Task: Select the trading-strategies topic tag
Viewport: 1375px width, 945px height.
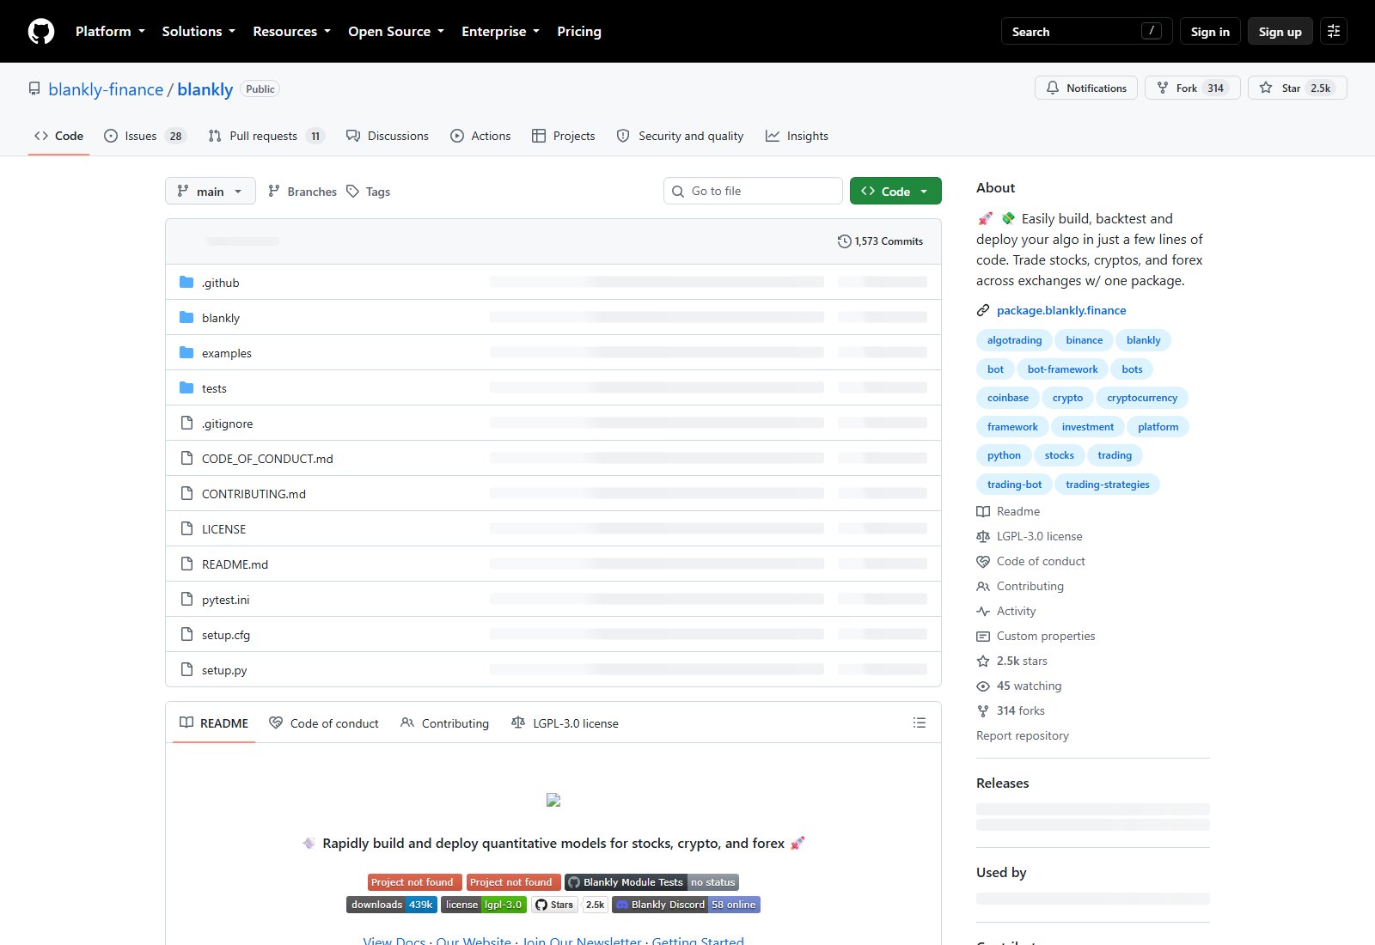Action: tap(1107, 485)
